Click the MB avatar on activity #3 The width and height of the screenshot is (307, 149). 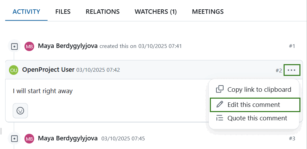[29, 139]
